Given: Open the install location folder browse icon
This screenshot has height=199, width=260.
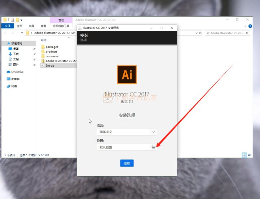Looking at the screenshot, I should (154, 147).
